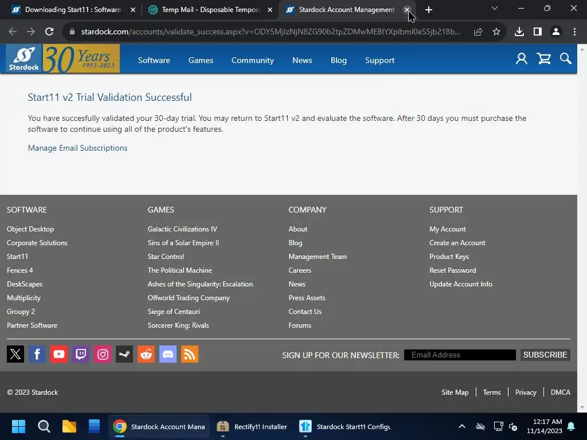Open the Games nav menu
The height and width of the screenshot is (440, 587).
pyautogui.click(x=201, y=60)
